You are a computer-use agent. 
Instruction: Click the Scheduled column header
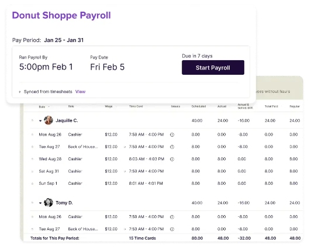199,106
